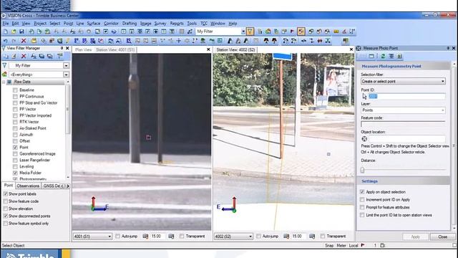The image size is (458, 258).
Task: Click the Point ID input field
Action: click(x=406, y=96)
